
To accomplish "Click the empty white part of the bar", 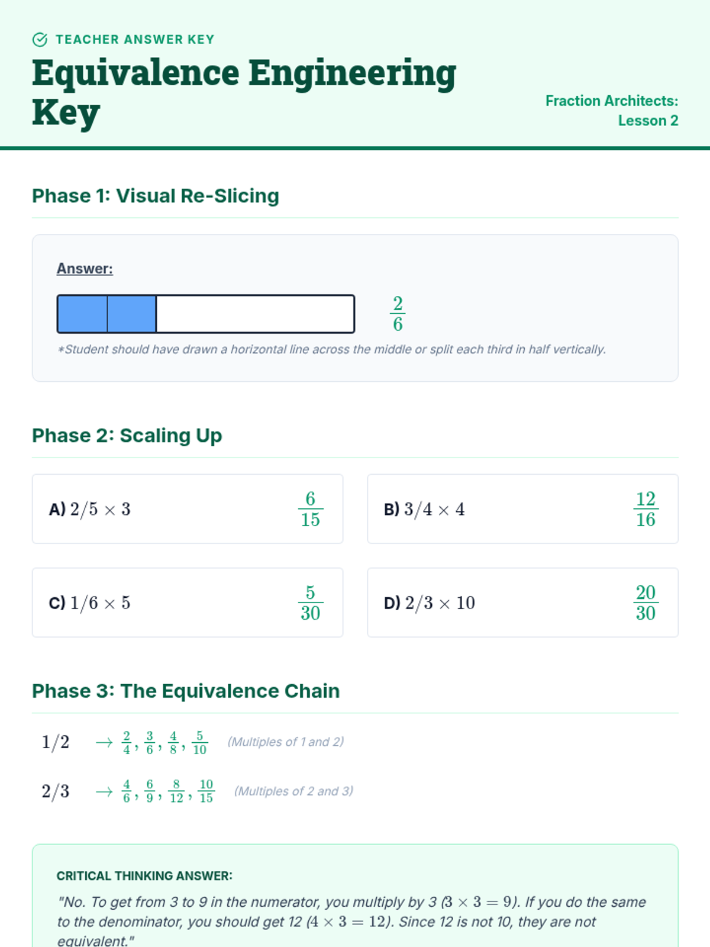I will coord(255,314).
